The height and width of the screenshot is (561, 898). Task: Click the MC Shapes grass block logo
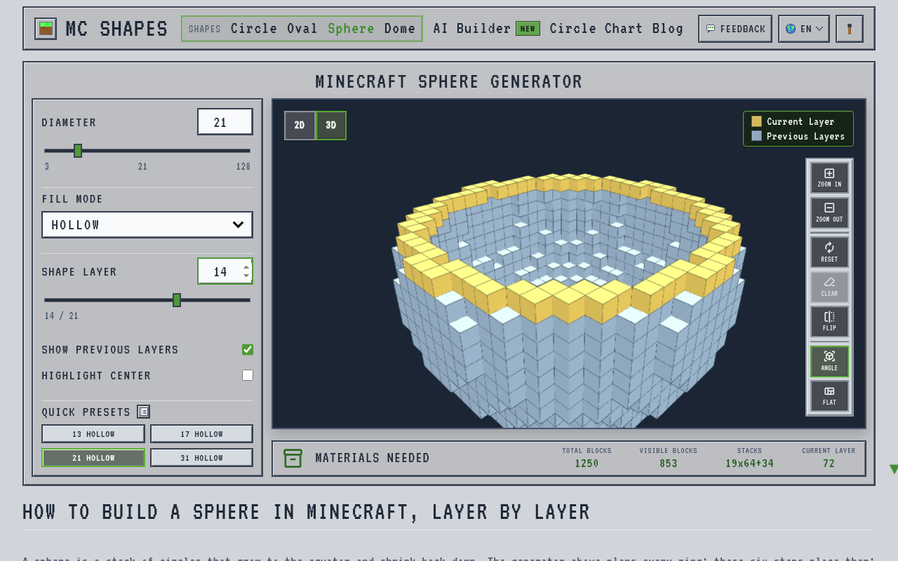pos(46,29)
